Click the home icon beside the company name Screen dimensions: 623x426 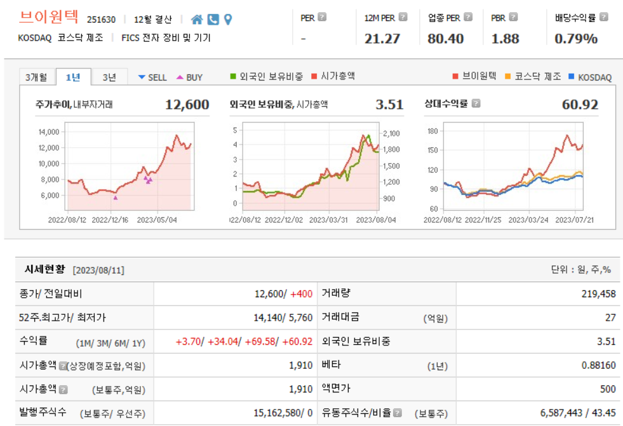tap(196, 19)
